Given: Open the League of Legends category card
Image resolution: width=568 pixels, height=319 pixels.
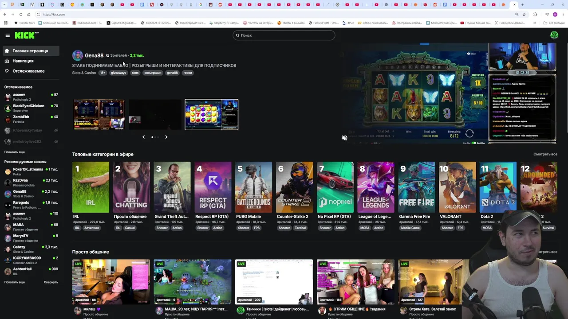Looking at the screenshot, I should point(376,187).
